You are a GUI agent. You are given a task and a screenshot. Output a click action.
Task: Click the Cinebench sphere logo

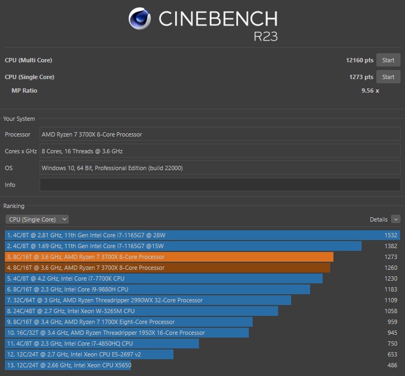click(139, 18)
